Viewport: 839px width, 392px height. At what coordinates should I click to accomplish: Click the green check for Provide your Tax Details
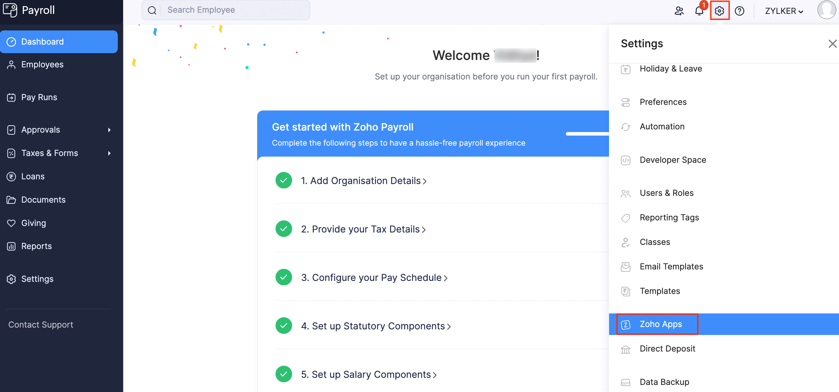point(283,229)
